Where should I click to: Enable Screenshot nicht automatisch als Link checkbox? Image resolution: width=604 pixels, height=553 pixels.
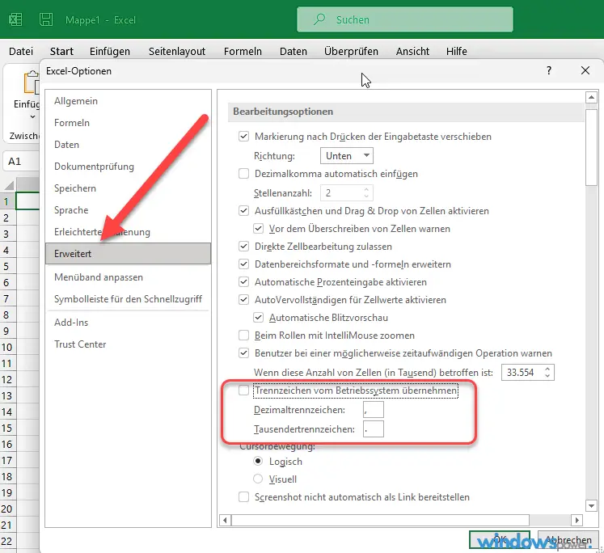[243, 496]
